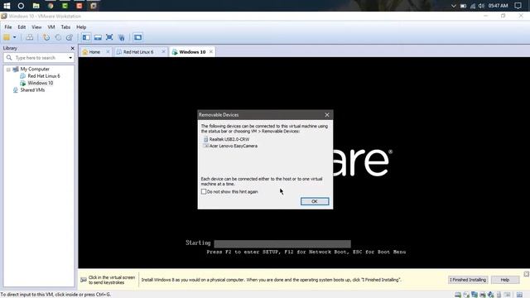Take a snapshot of this virtual machine

tap(46, 37)
